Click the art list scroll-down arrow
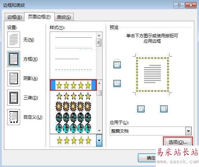 click(99, 130)
